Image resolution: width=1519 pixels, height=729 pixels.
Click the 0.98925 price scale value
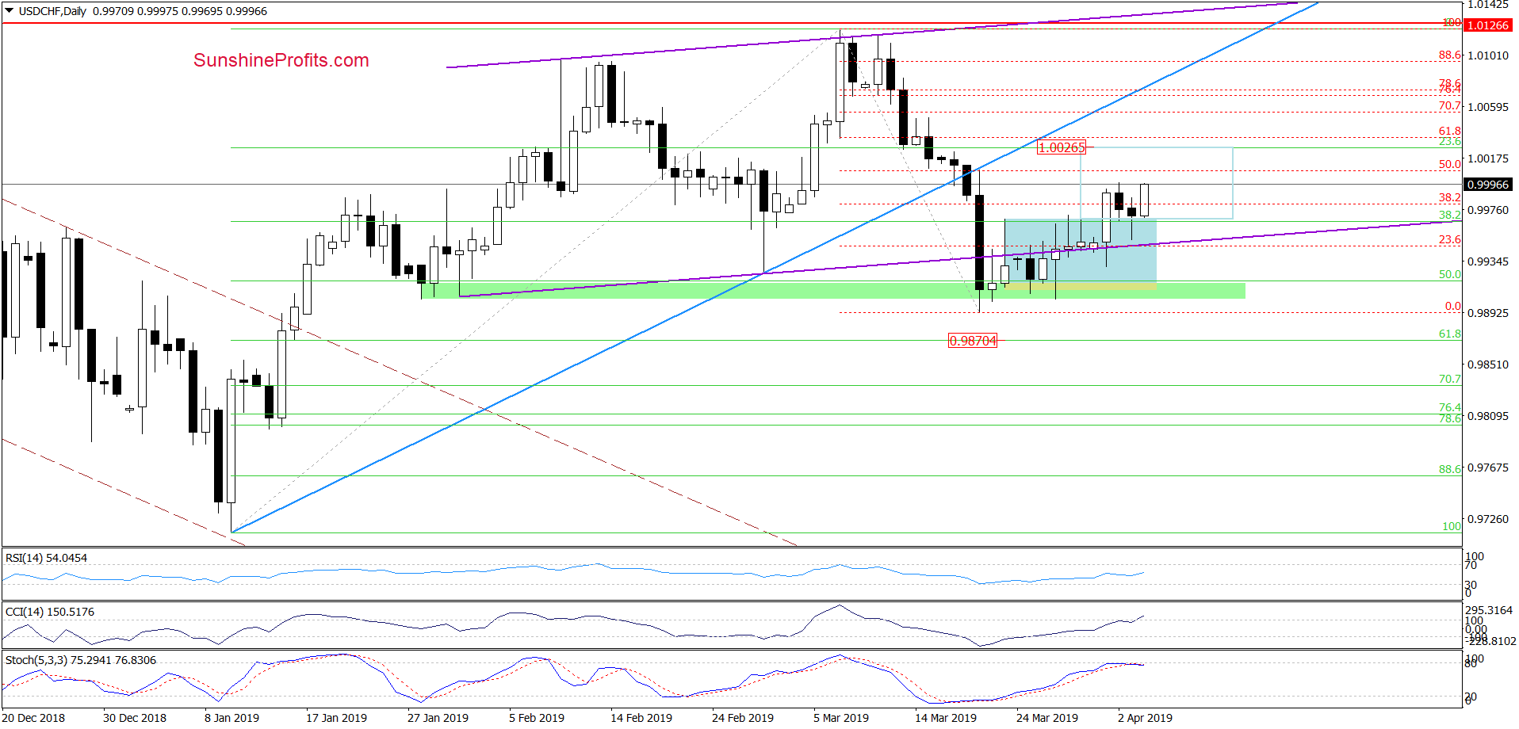[1488, 313]
